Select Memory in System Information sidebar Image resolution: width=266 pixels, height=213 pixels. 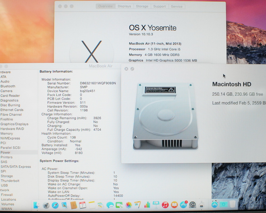coord(7,134)
